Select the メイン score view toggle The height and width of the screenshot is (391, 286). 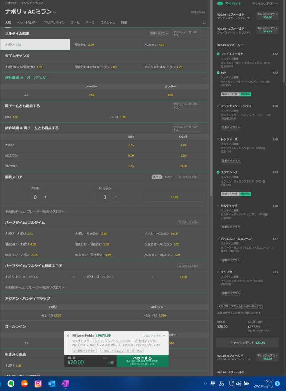pos(157,177)
